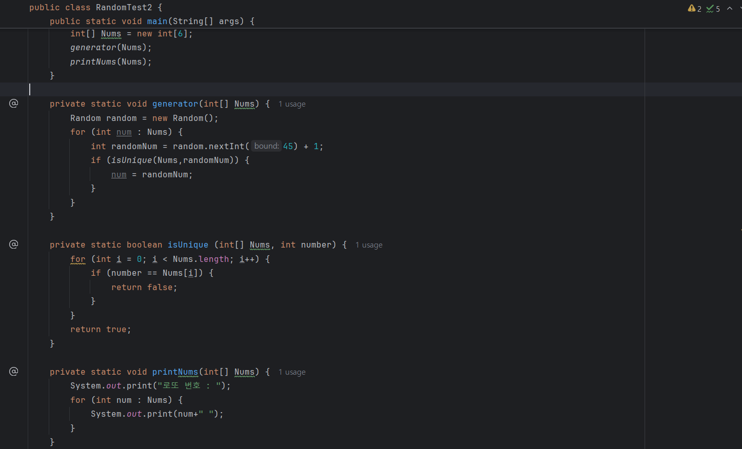Click sticky line with main(String[] args)
Image resolution: width=742 pixels, height=449 pixels.
(152, 22)
